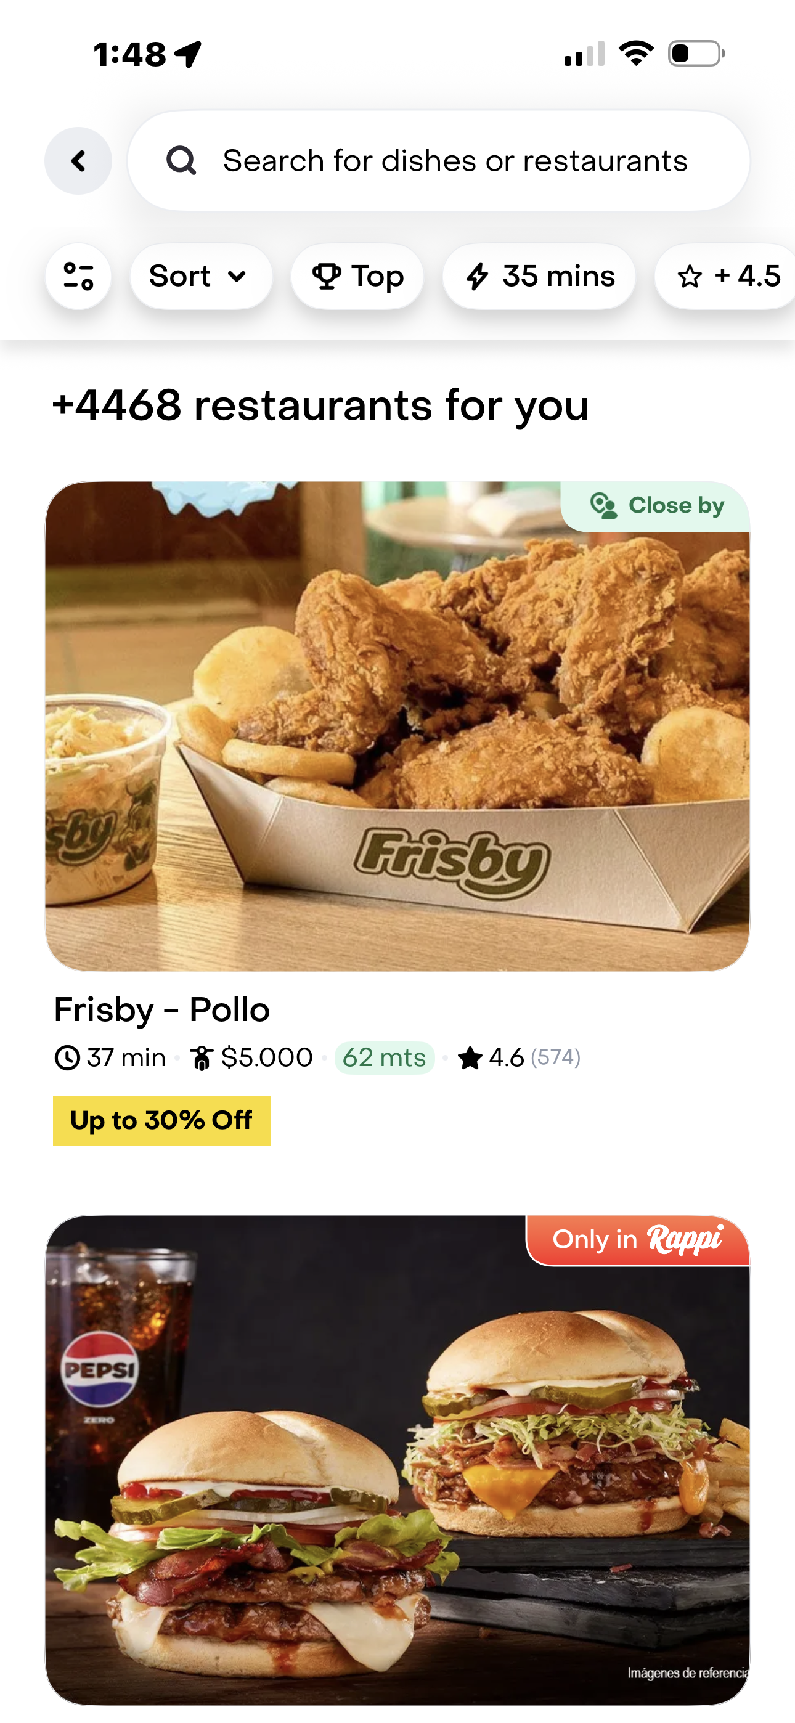This screenshot has height=1723, width=795.
Task: Toggle the Top restaurants filter chip
Action: [x=357, y=276]
